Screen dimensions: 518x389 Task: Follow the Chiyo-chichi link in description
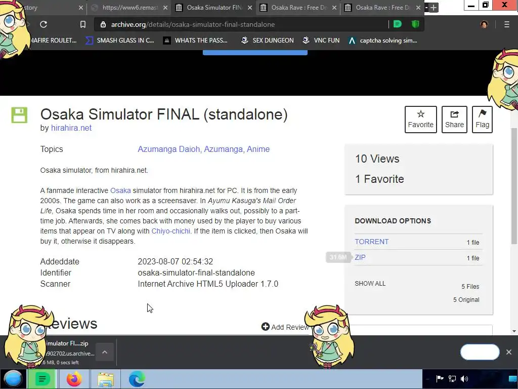170,231
